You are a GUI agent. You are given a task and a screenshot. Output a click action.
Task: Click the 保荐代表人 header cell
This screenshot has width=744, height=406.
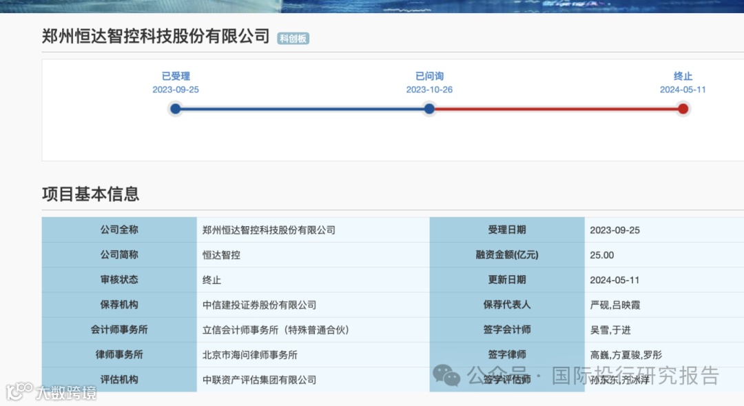tap(507, 305)
